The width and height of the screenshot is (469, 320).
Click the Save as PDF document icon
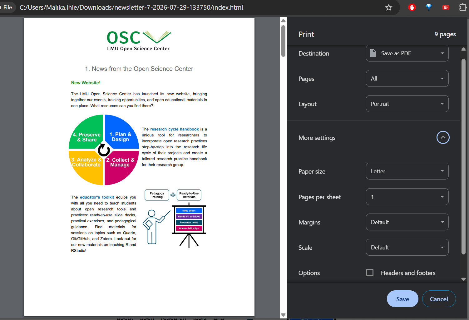coord(373,53)
